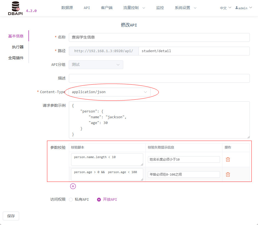Click the person.age validation script box
Viewport: 258px width, 225px height.
(x=107, y=174)
